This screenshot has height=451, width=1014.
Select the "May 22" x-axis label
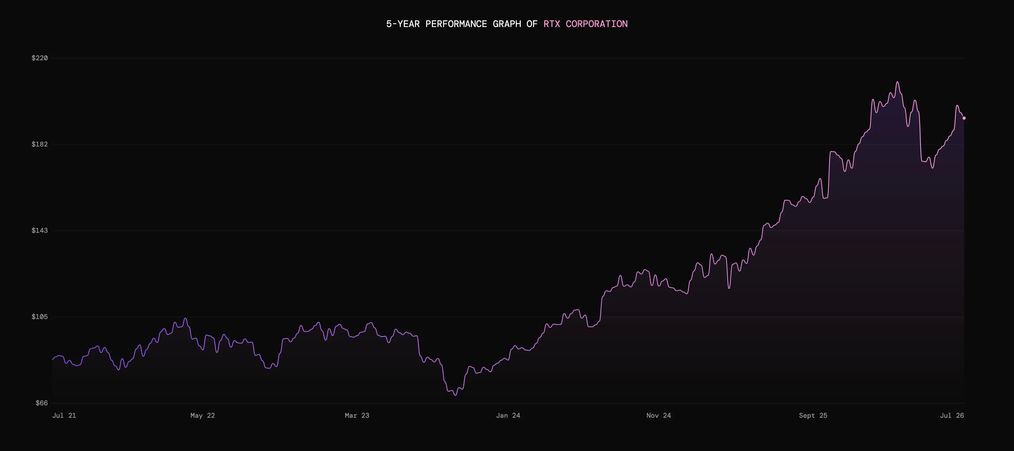coord(203,416)
